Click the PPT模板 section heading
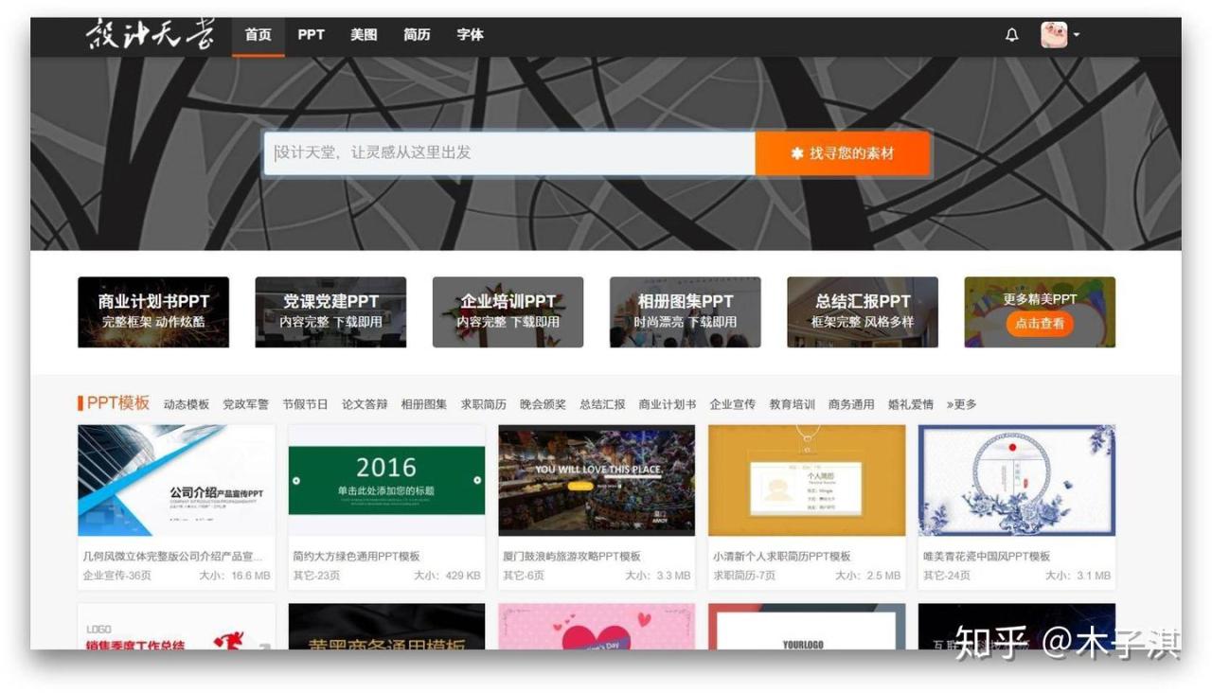 114,403
